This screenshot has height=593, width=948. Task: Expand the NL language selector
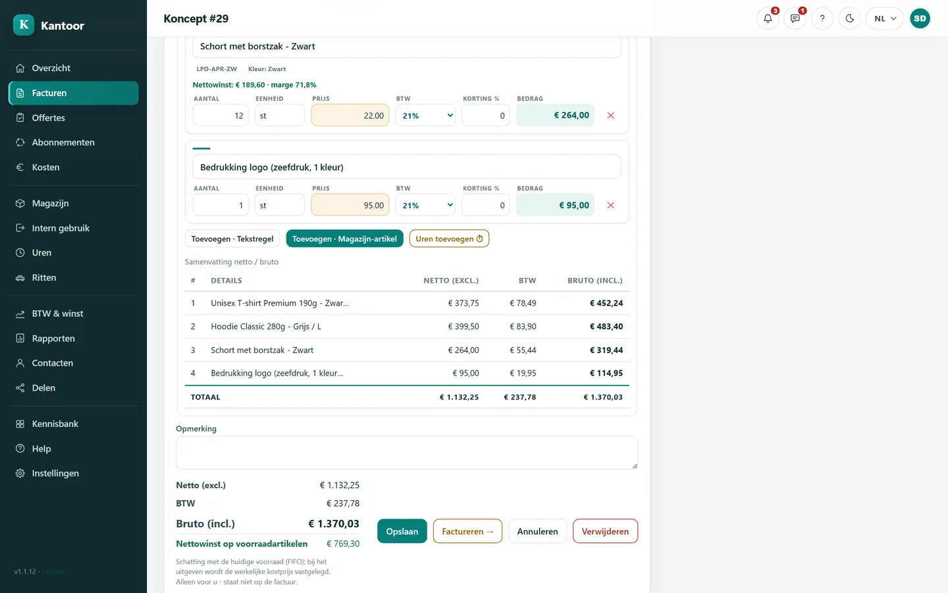[885, 18]
